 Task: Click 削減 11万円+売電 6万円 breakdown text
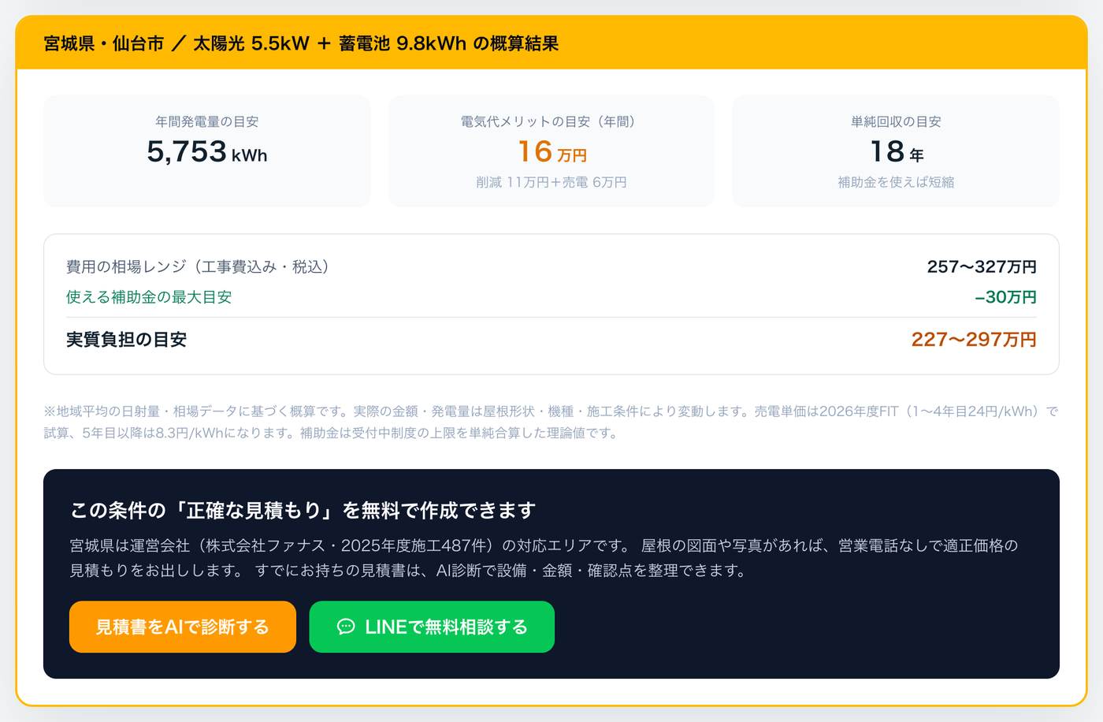coord(551,182)
